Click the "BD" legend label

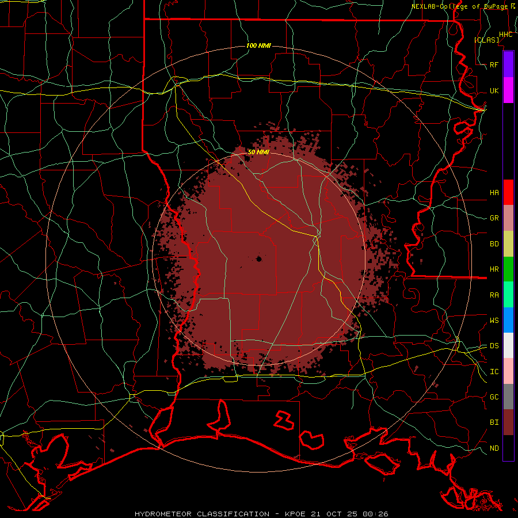[x=494, y=244]
